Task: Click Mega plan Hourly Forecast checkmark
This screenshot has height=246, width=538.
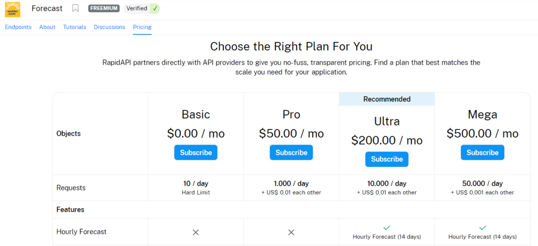Action: pyautogui.click(x=482, y=228)
